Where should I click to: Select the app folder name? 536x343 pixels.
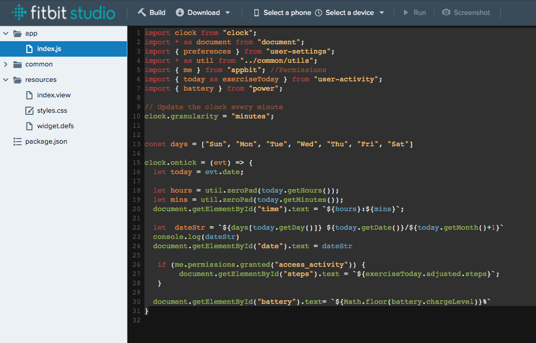31,33
